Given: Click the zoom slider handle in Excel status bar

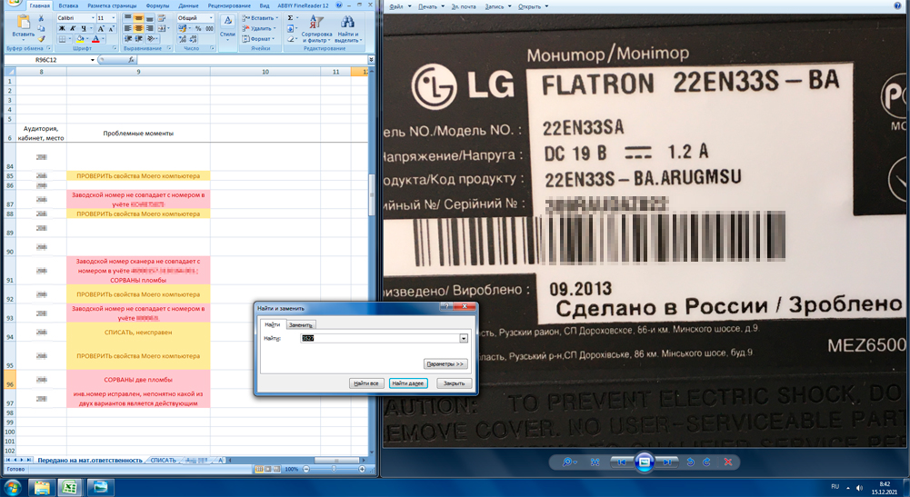Looking at the screenshot, I should point(334,469).
